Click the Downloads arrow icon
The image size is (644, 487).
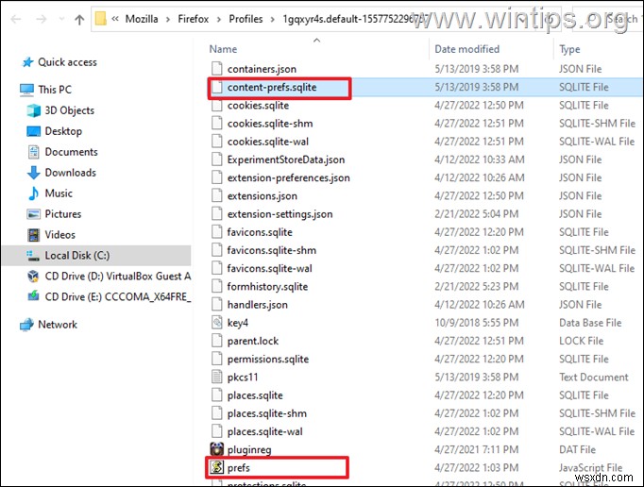[x=33, y=173]
